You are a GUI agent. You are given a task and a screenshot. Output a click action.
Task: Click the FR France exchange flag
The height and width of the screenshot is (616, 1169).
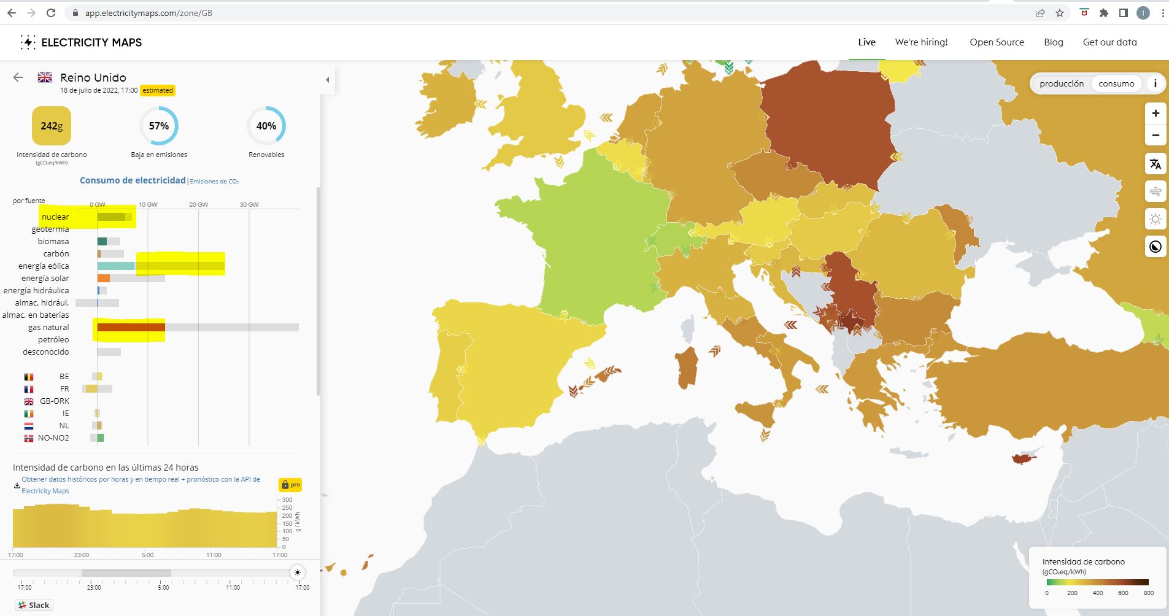(28, 389)
